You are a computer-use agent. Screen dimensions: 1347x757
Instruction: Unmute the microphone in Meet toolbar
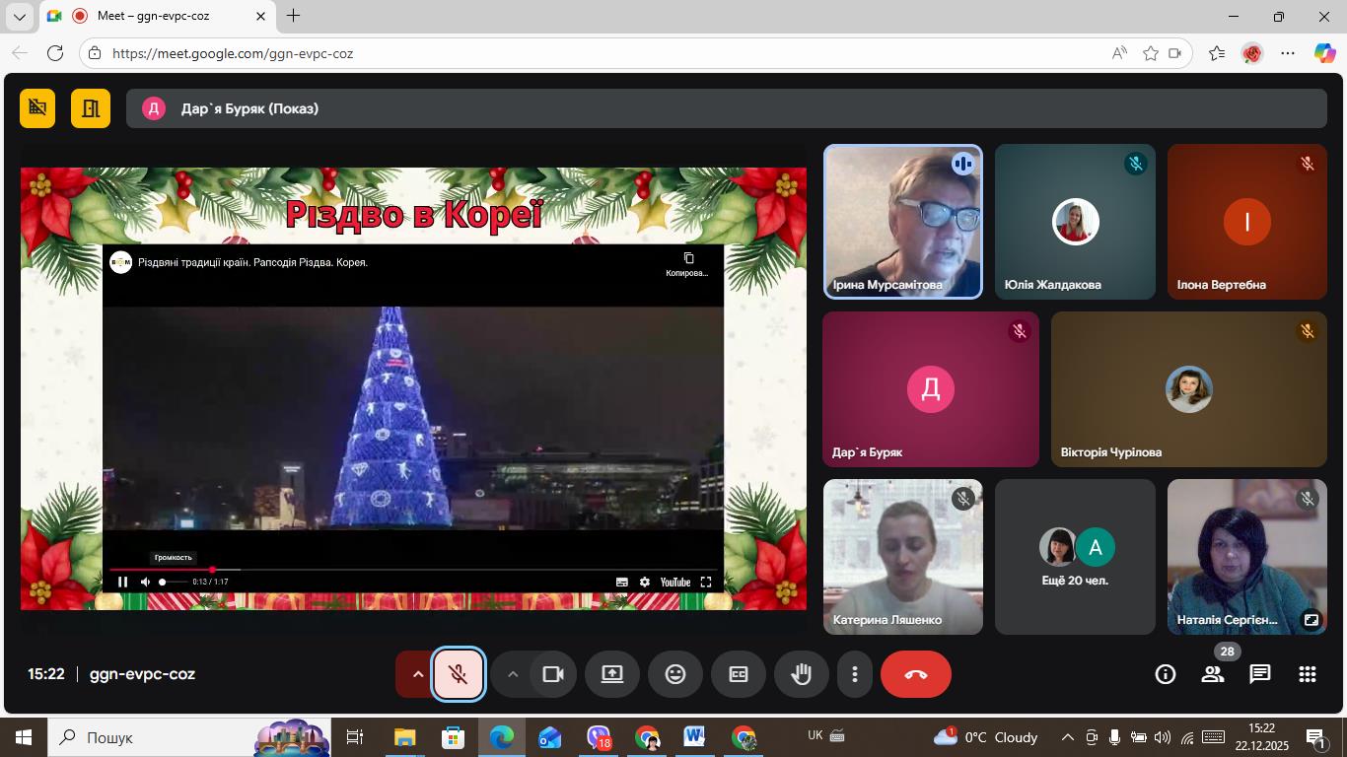(459, 674)
